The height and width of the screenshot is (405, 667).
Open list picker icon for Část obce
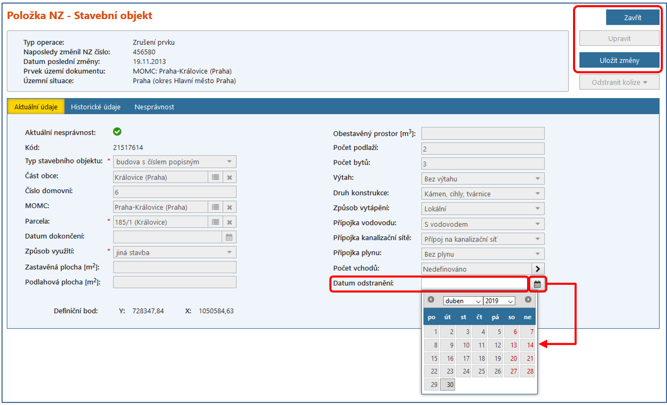point(215,177)
